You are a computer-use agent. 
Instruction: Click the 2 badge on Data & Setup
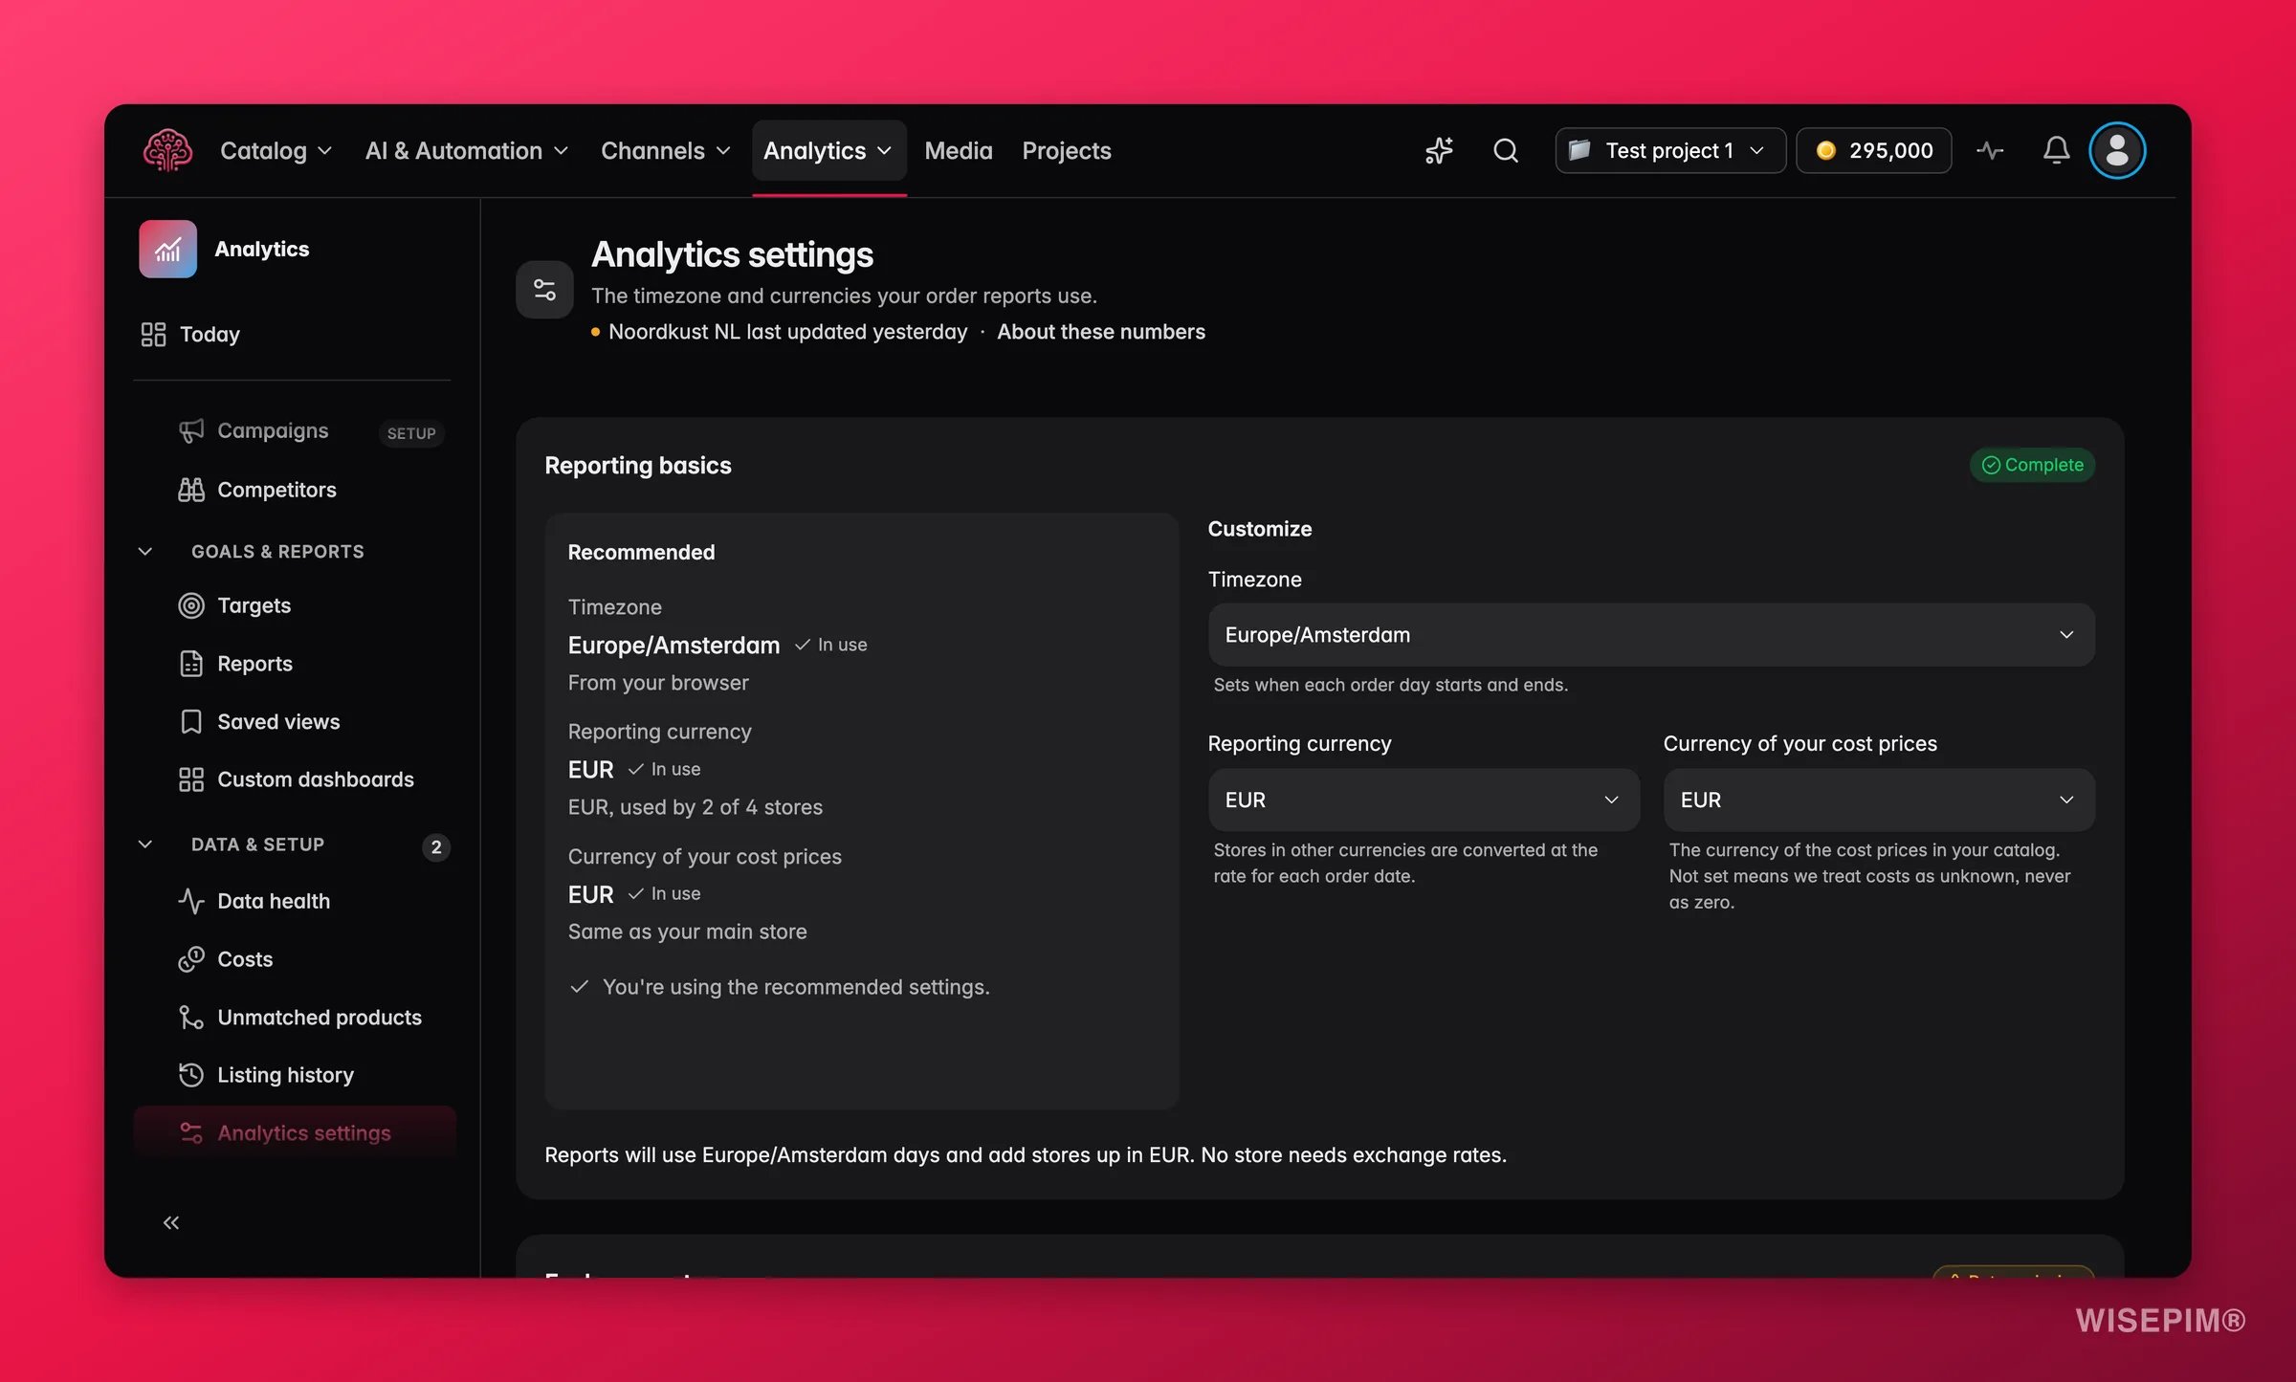[436, 847]
